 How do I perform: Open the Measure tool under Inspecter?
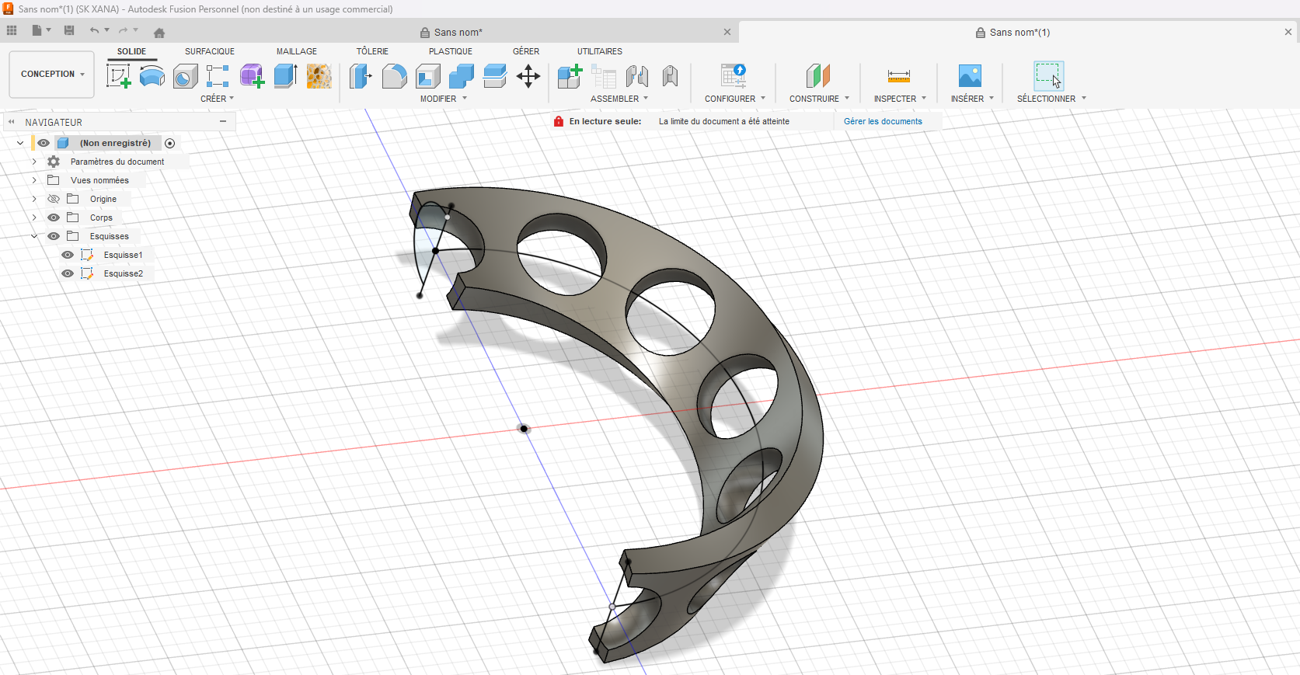point(898,76)
